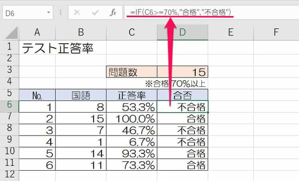Select column D header
The height and width of the screenshot is (181, 299).
pyautogui.click(x=182, y=32)
